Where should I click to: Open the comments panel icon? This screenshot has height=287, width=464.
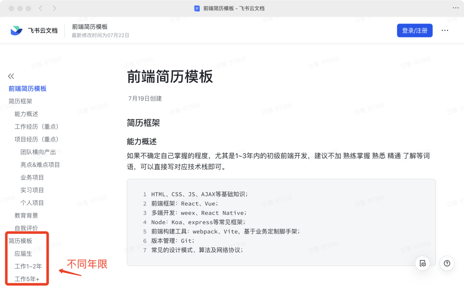[x=422, y=263]
